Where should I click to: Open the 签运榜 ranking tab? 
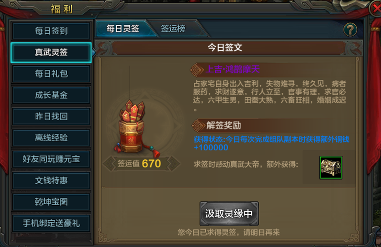point(173,29)
